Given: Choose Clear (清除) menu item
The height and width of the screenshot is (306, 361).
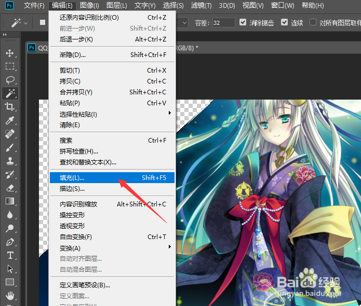Looking at the screenshot, I should coord(112,125).
